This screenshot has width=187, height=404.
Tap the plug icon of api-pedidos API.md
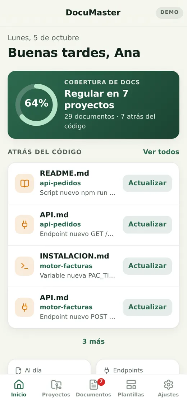click(24, 225)
